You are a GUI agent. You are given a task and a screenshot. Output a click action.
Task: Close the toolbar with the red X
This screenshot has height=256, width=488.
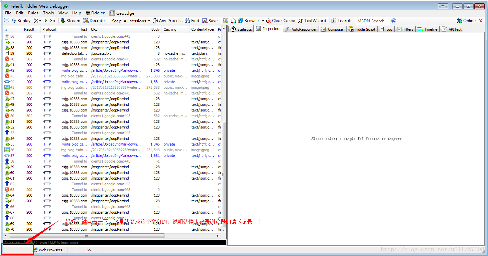click(481, 21)
